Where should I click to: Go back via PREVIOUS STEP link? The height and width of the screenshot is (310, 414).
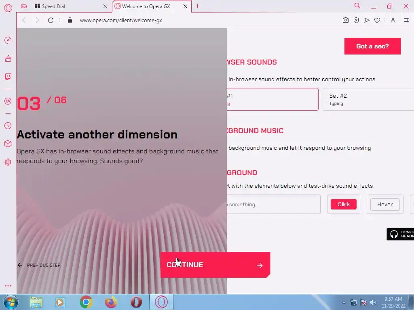[x=39, y=265]
